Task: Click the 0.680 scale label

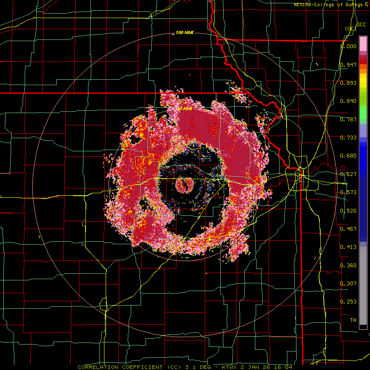Action: (x=348, y=156)
